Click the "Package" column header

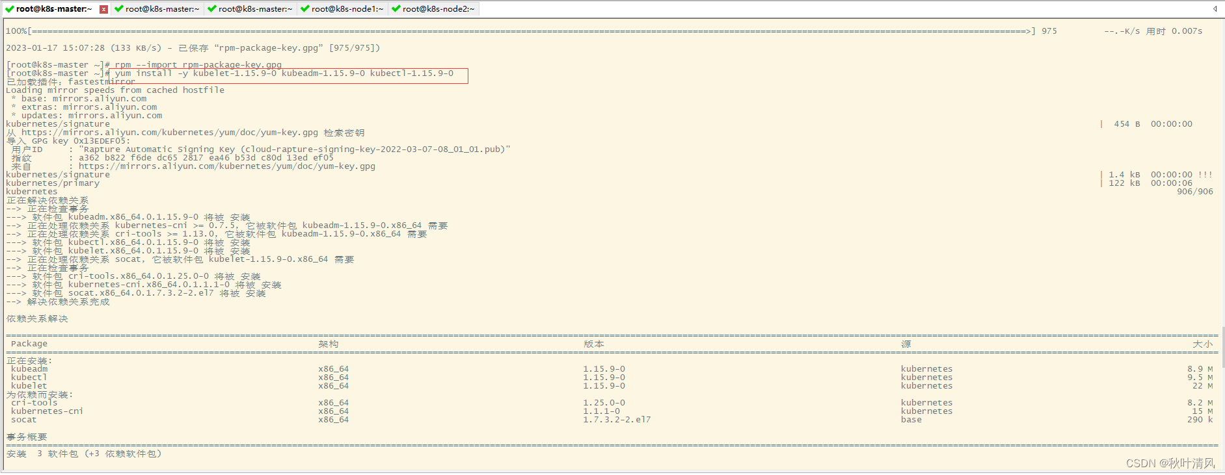pyautogui.click(x=29, y=344)
